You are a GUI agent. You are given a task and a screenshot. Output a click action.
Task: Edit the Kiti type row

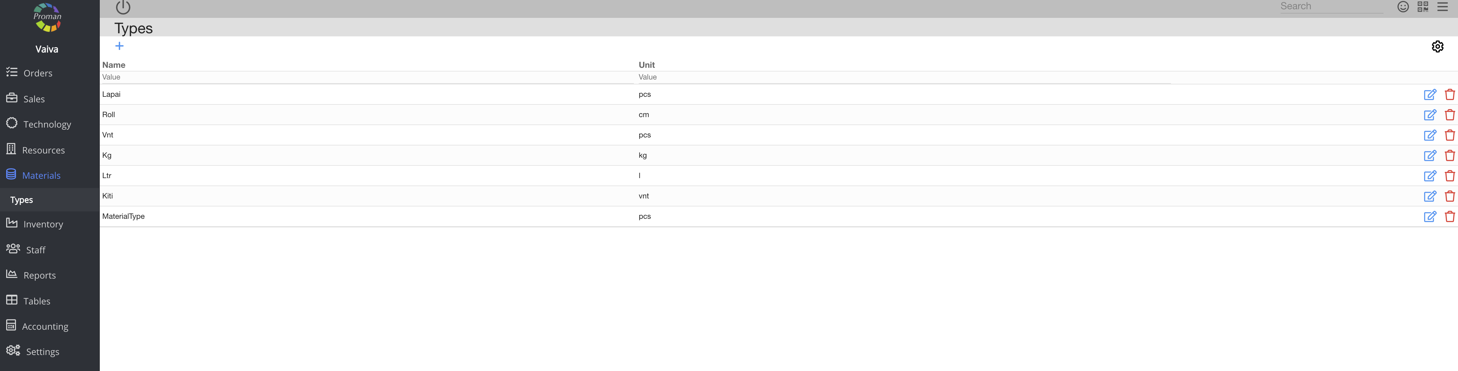pyautogui.click(x=1430, y=197)
